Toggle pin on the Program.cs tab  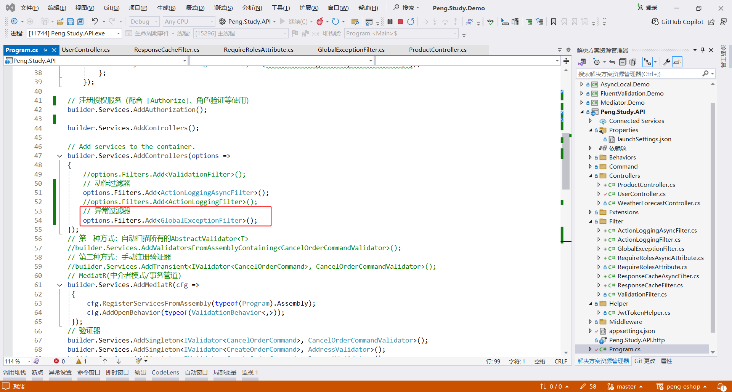(x=45, y=50)
